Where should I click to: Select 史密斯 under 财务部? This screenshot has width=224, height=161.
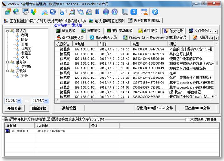26,67
